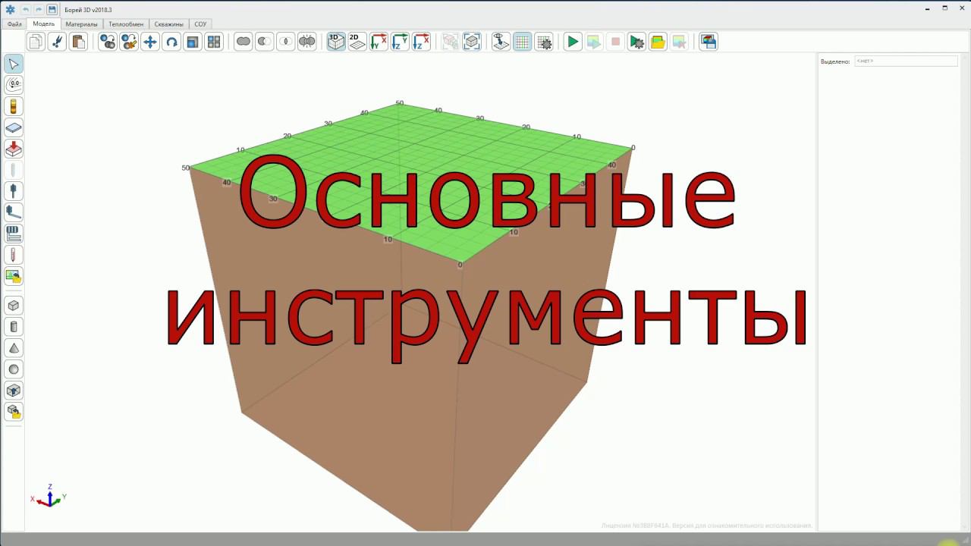Toggle the 2D view mode
This screenshot has width=971, height=546.
click(x=357, y=42)
